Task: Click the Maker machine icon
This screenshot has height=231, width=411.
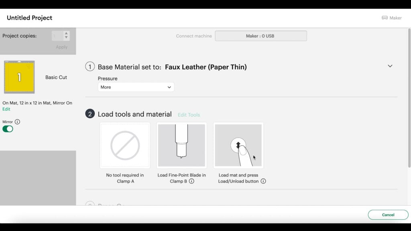Action: [x=385, y=18]
